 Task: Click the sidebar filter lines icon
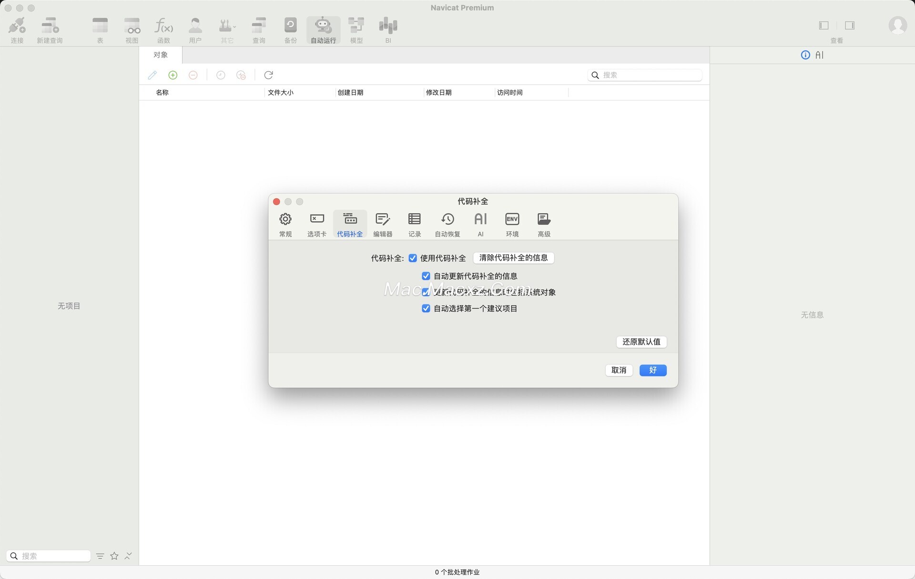(100, 556)
